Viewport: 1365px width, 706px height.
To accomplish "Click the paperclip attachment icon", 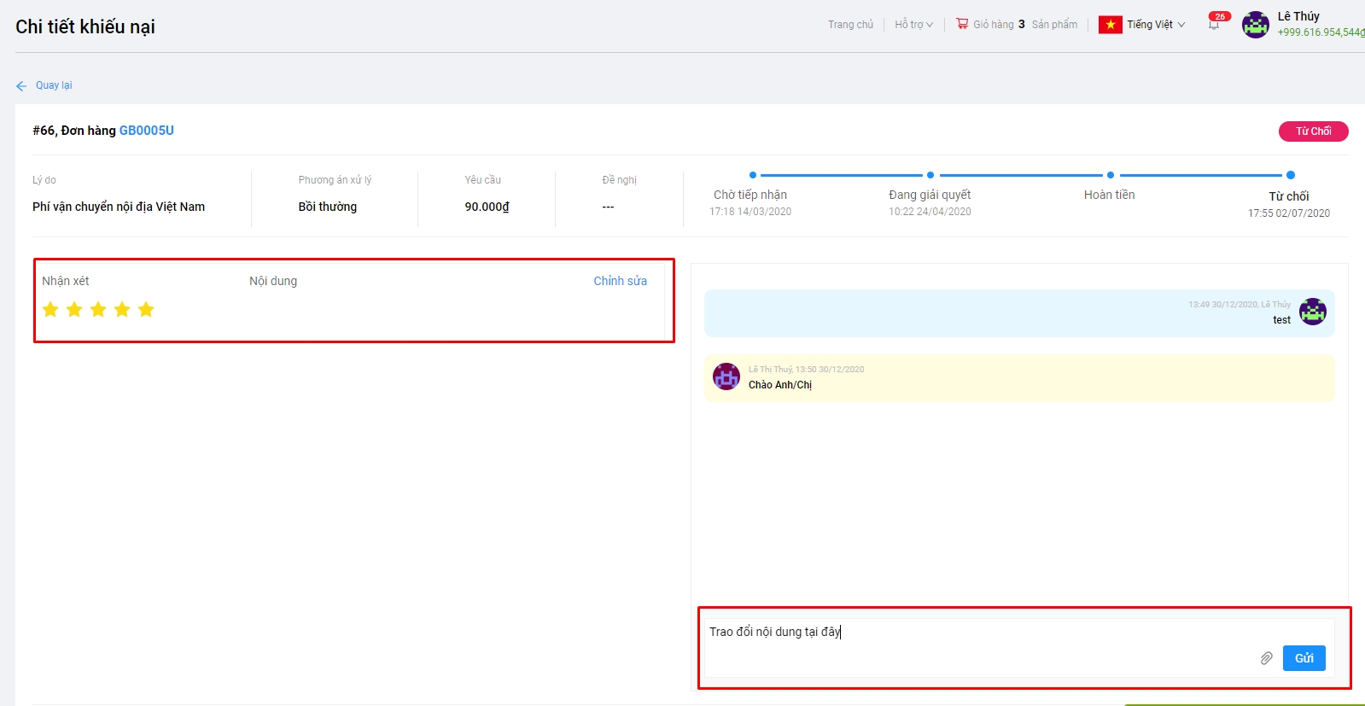I will [x=1266, y=658].
